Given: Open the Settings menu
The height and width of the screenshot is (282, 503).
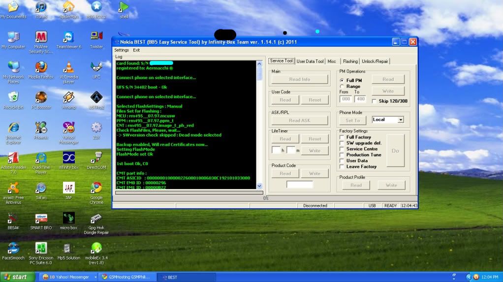Looking at the screenshot, I should point(122,50).
